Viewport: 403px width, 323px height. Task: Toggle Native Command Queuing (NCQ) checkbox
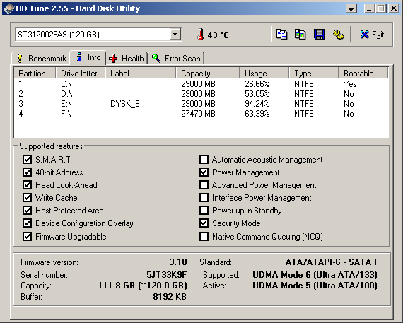(204, 236)
